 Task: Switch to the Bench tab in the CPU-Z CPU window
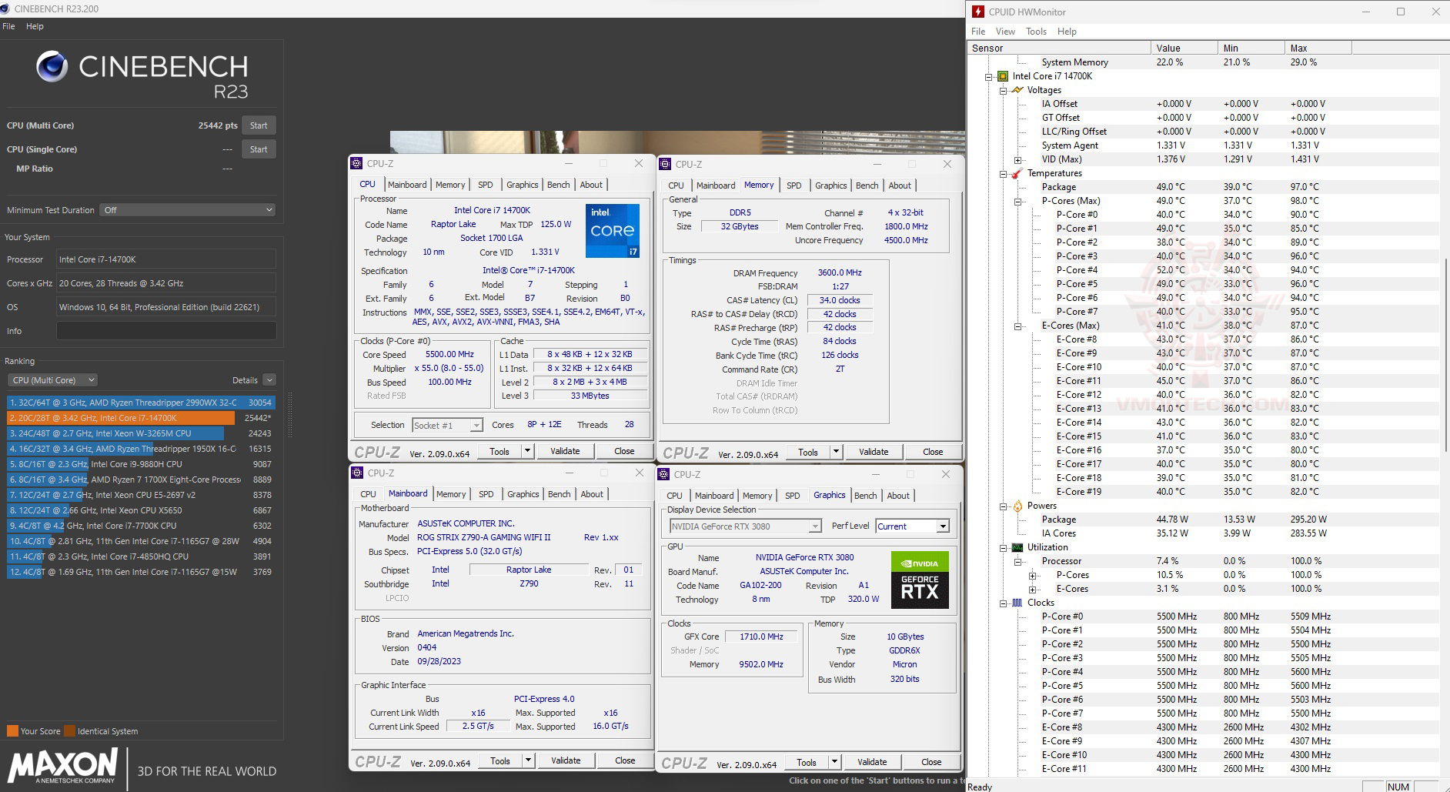(558, 185)
